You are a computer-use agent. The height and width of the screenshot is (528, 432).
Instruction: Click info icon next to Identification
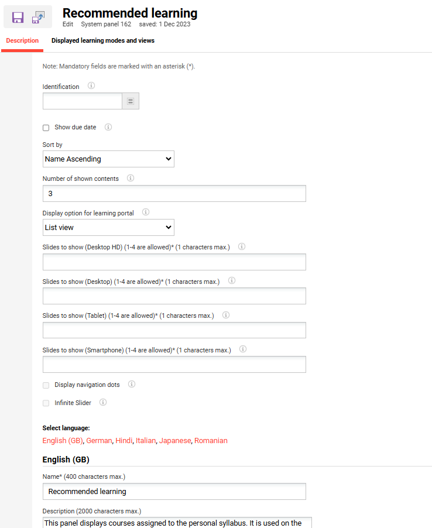pyautogui.click(x=91, y=86)
